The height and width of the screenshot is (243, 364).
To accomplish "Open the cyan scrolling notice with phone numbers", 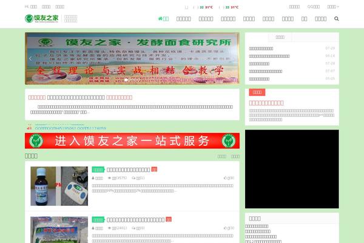I will tap(70, 128).
